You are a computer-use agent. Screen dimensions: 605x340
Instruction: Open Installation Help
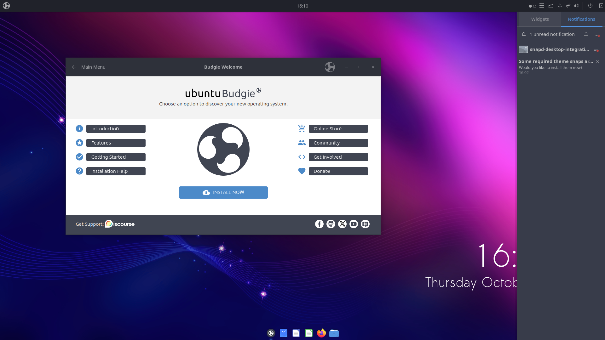[x=116, y=171]
